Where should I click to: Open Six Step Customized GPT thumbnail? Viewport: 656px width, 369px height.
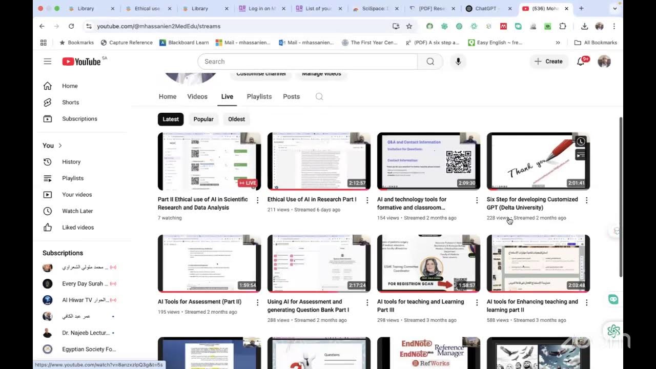pos(538,161)
